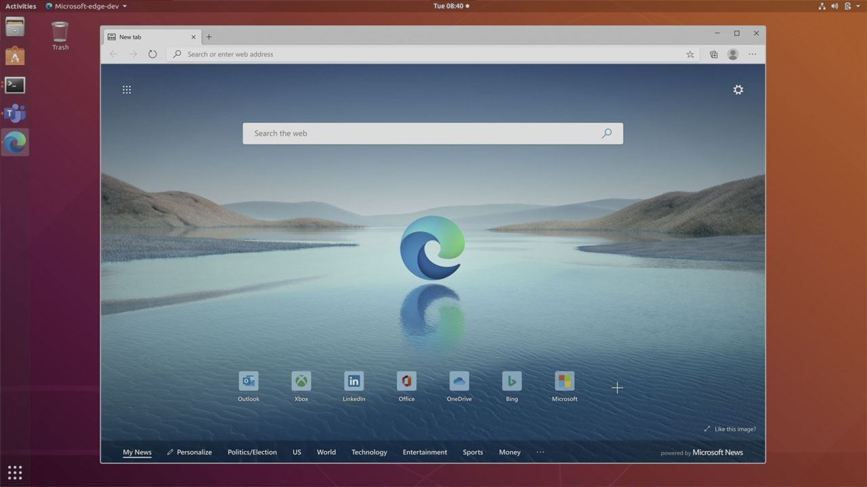Open the Collections toolbar icon

[713, 55]
